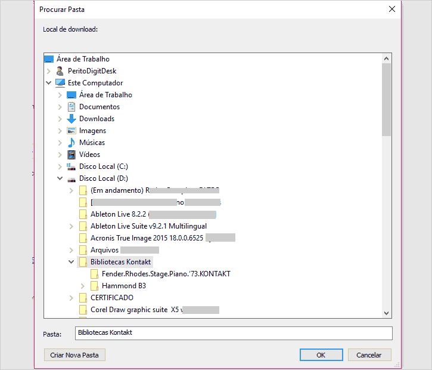Expand the Hammond B3 folder
The width and height of the screenshot is (432, 370).
coord(82,286)
